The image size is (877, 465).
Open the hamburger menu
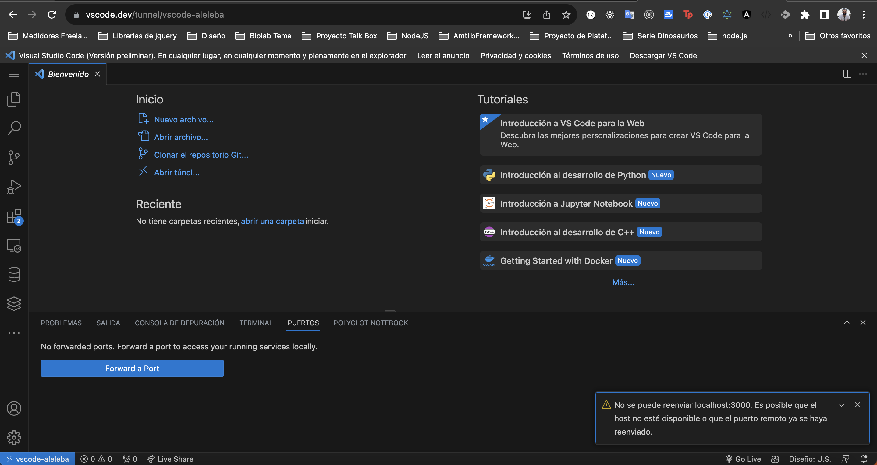point(14,74)
